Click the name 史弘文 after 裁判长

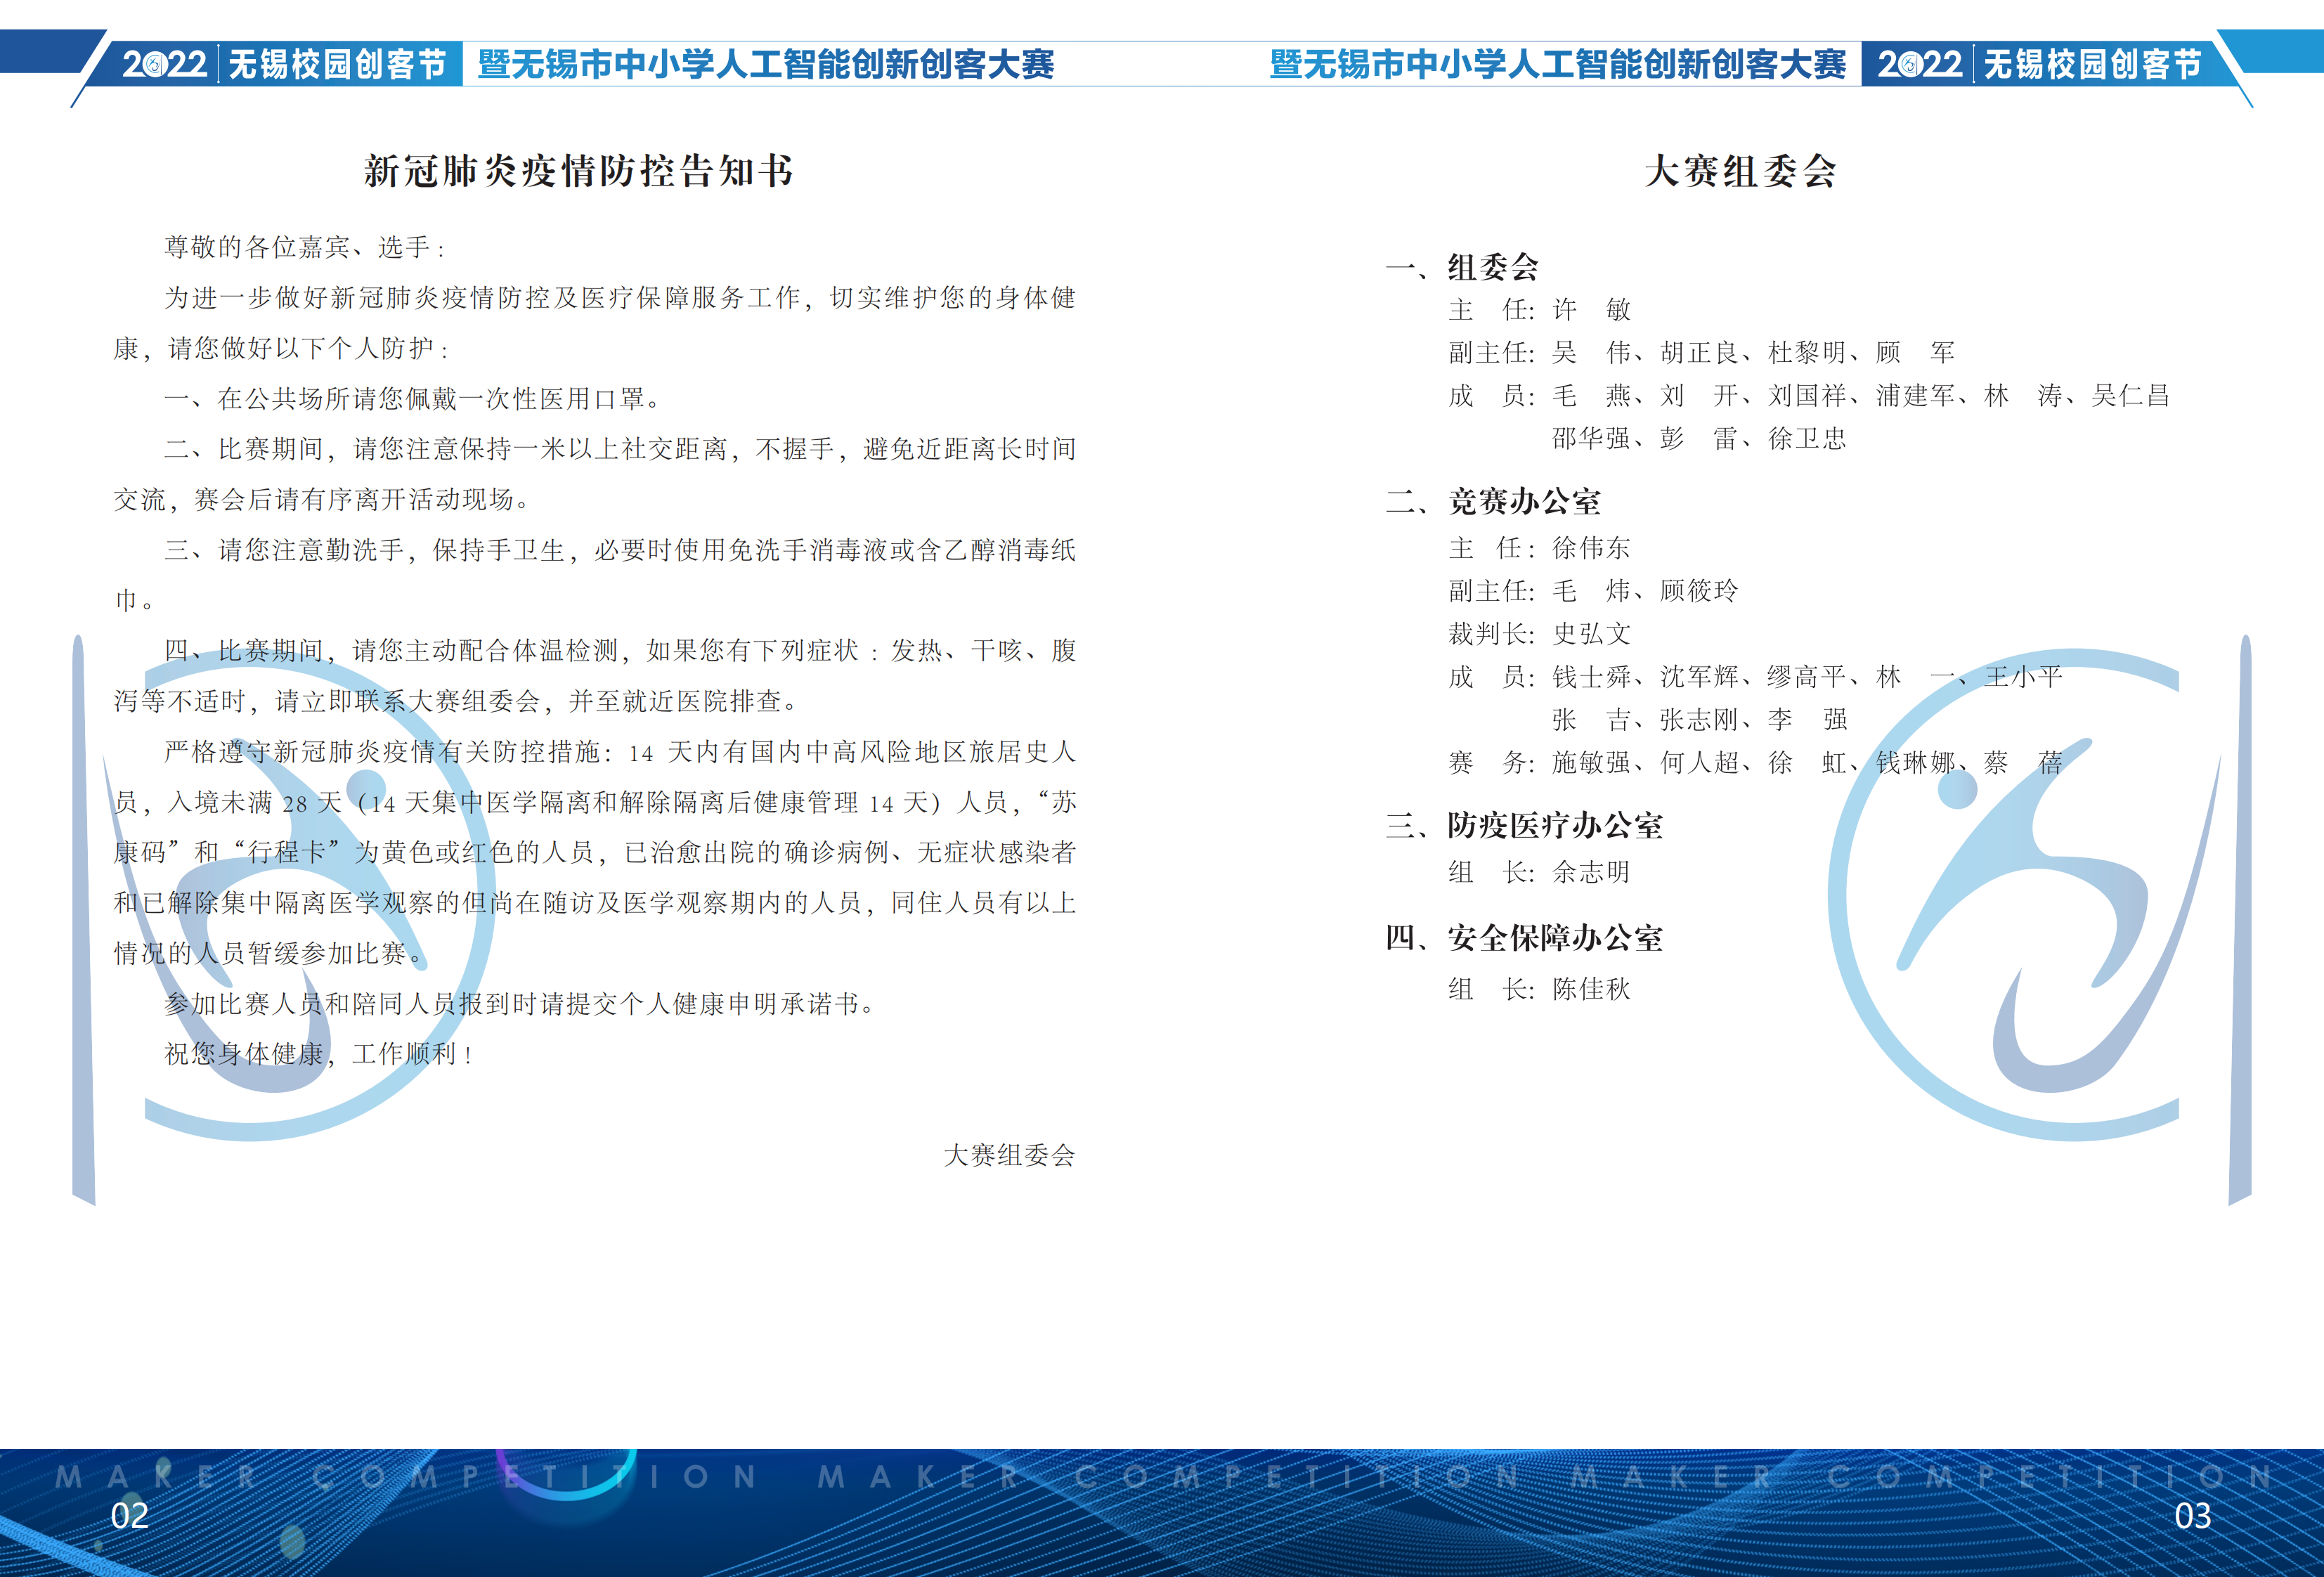coord(1592,634)
